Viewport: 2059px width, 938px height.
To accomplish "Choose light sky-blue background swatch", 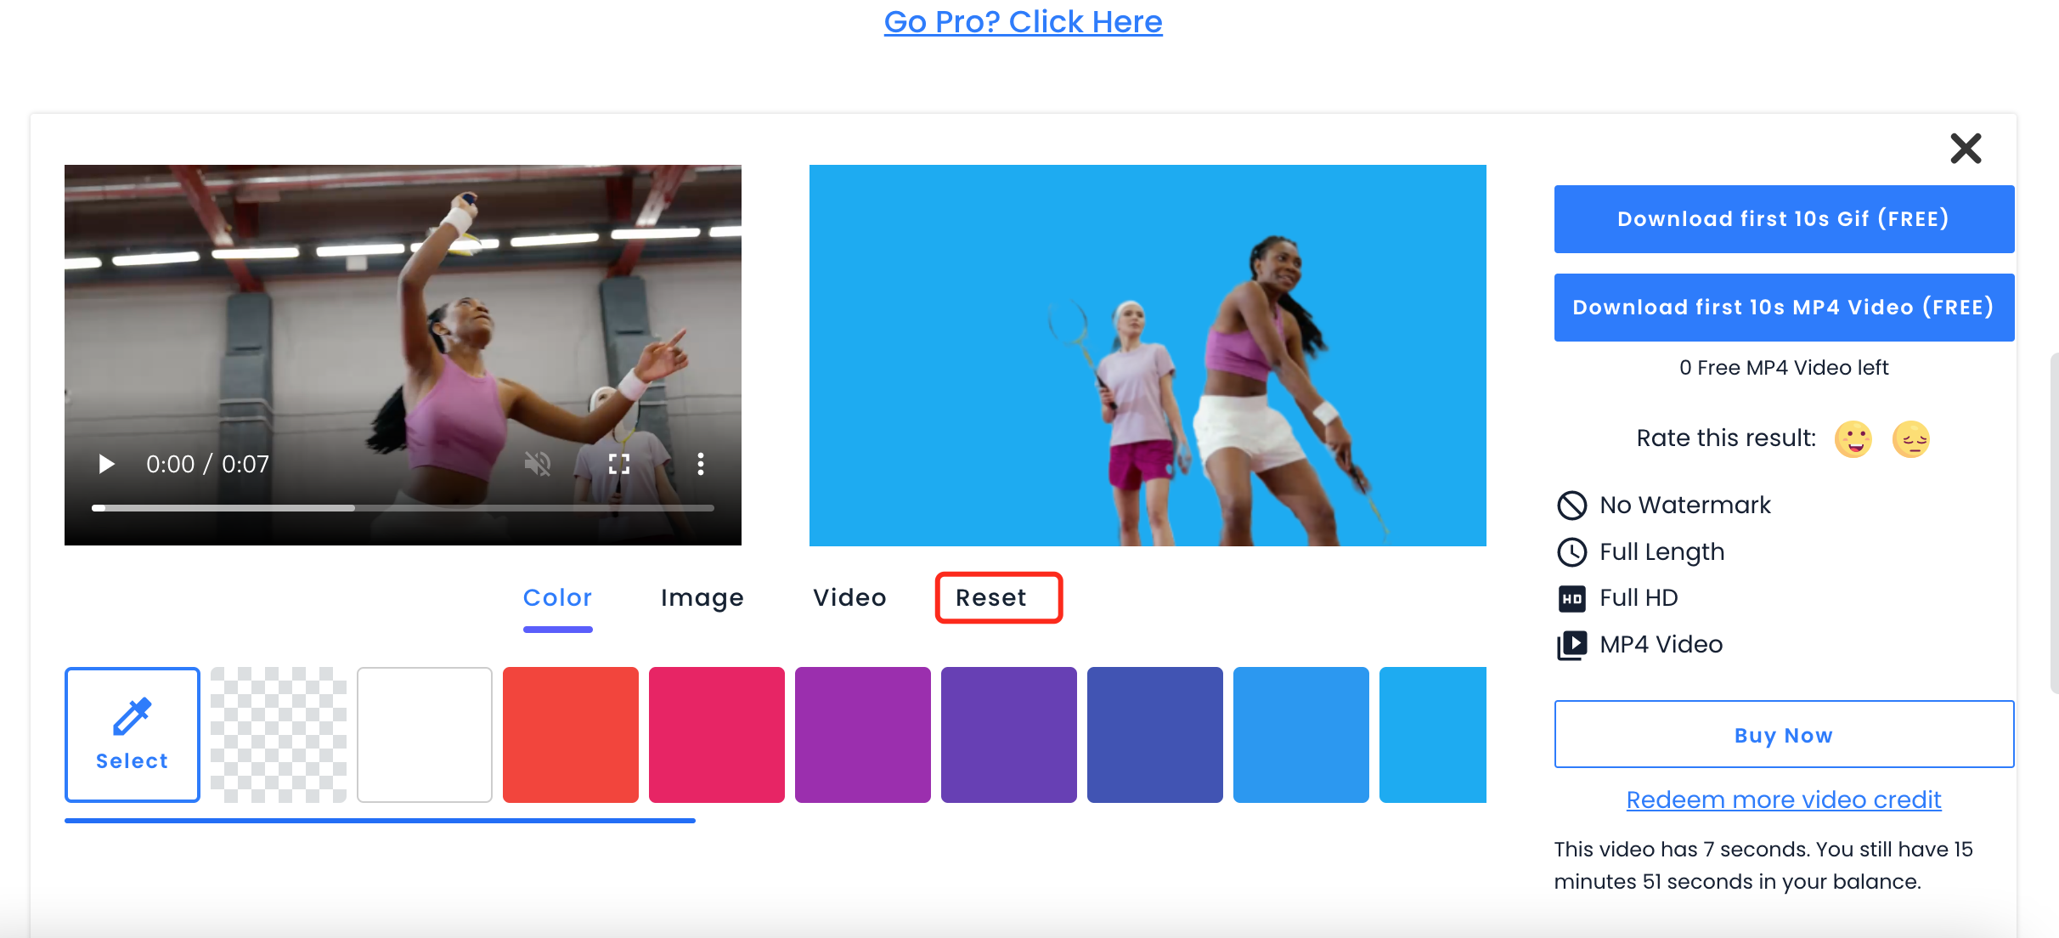I will point(1433,735).
